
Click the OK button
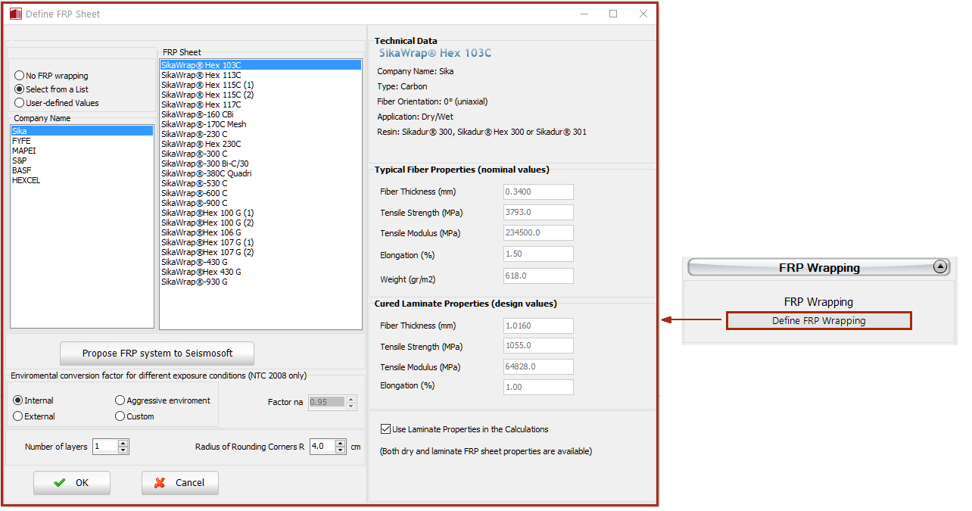point(72,483)
